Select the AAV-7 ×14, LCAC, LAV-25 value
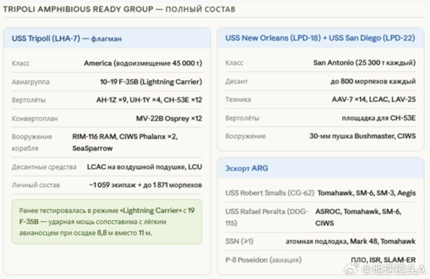The width and height of the screenshot is (430, 279). pos(374,100)
